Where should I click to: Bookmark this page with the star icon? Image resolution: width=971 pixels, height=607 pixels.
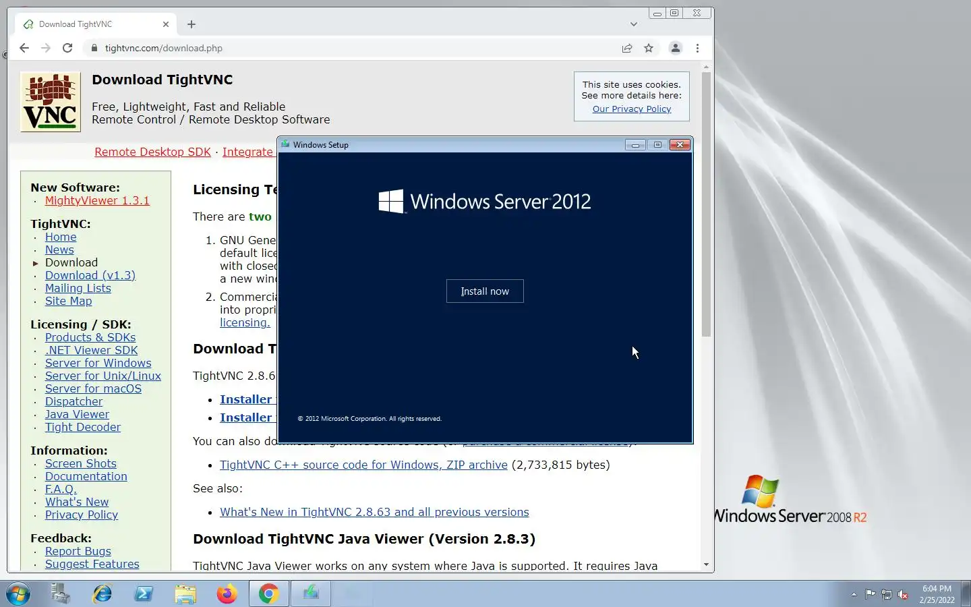(649, 48)
